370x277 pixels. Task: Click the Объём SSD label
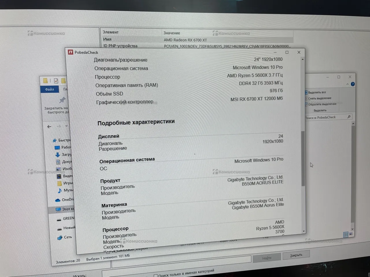click(x=110, y=94)
